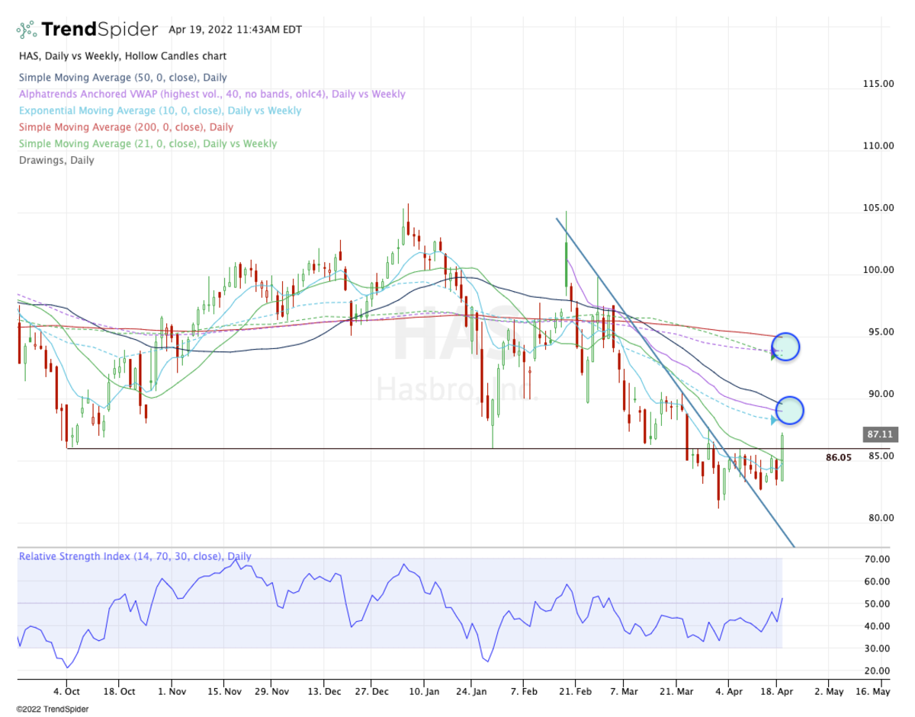
Task: Click the '4. Oct' date axis label
Action: click(x=66, y=692)
